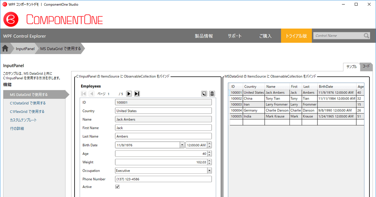Go to the previous page of Employees records

point(91,93)
